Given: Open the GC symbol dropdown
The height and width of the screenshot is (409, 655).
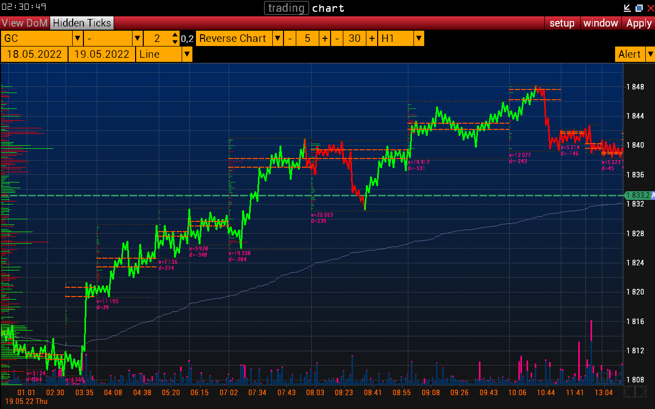Looking at the screenshot, I should (77, 38).
